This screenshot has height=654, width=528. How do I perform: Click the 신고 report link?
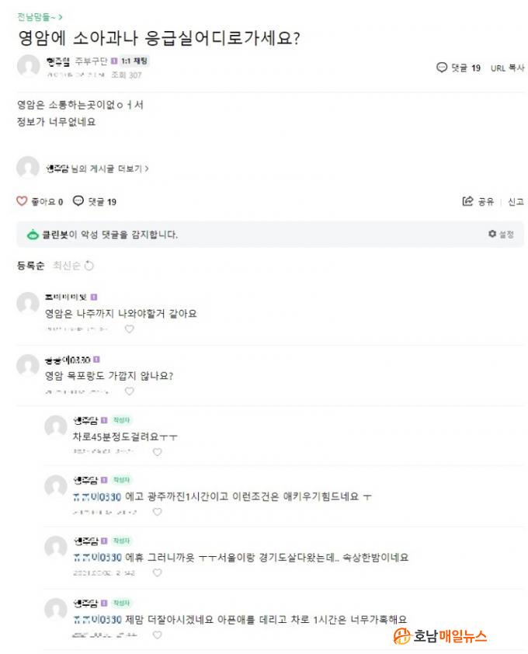pos(516,202)
